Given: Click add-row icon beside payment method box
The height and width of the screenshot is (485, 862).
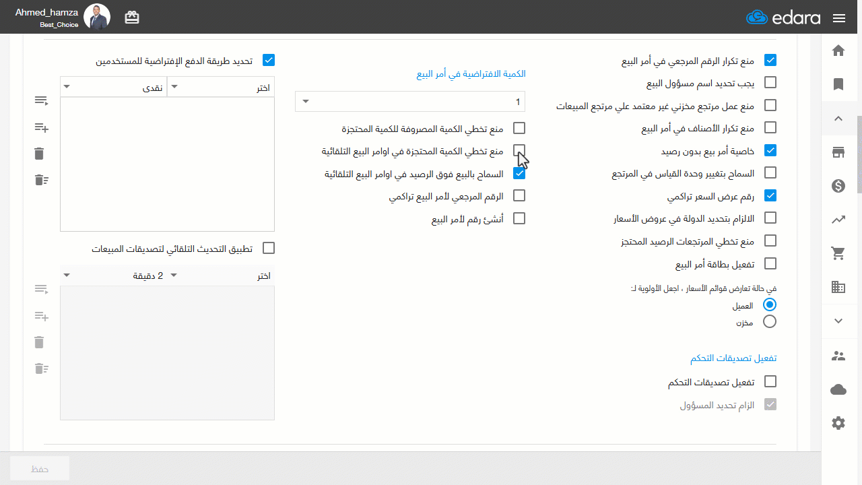Looking at the screenshot, I should pos(41,127).
